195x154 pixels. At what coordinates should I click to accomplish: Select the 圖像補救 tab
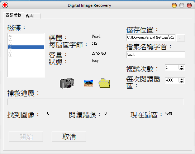13,15
